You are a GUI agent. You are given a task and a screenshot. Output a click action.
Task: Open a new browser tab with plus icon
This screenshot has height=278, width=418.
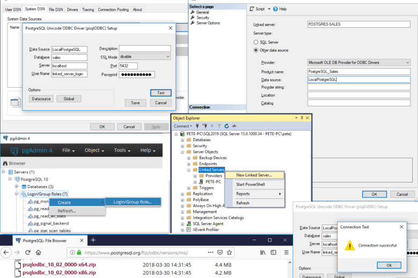(x=93, y=241)
